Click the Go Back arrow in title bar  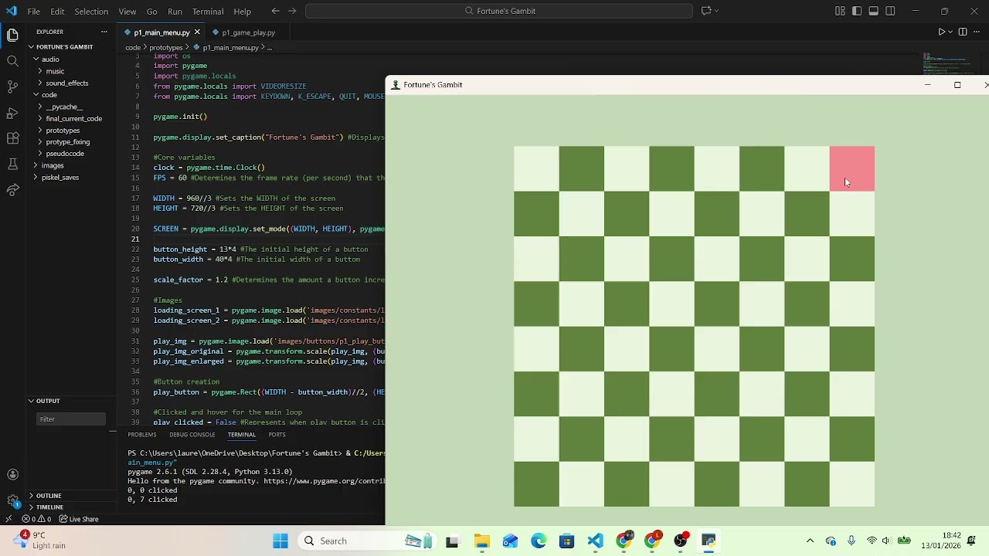click(276, 11)
